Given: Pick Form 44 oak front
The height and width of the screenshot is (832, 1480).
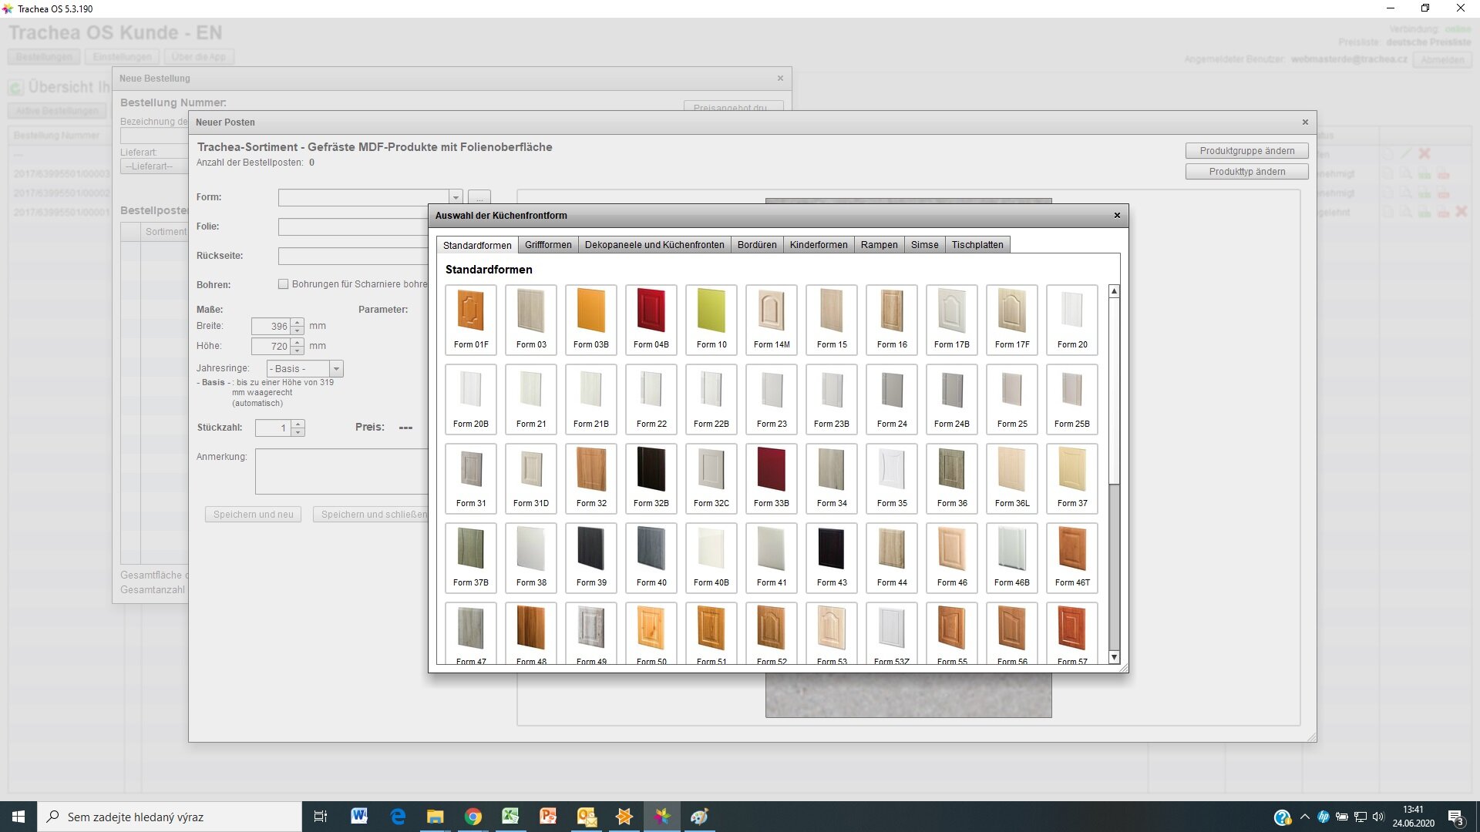Looking at the screenshot, I should [x=892, y=558].
